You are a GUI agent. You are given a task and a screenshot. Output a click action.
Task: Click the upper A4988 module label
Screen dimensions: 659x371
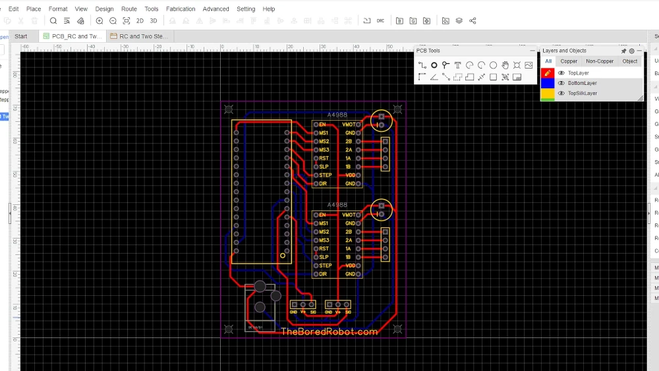pos(337,115)
